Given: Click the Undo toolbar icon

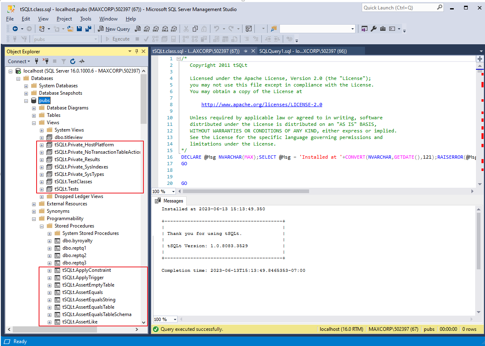Looking at the screenshot, I should (x=217, y=29).
